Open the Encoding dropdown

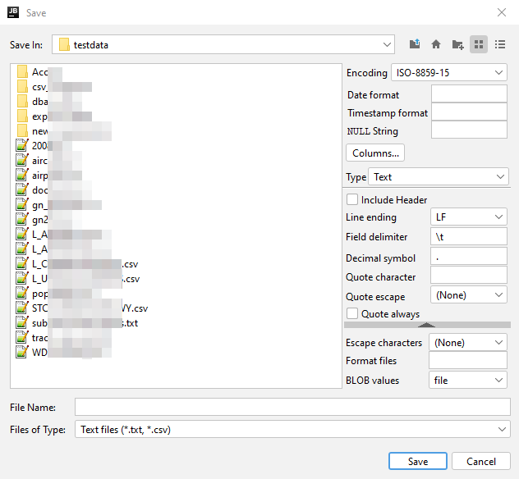(449, 73)
